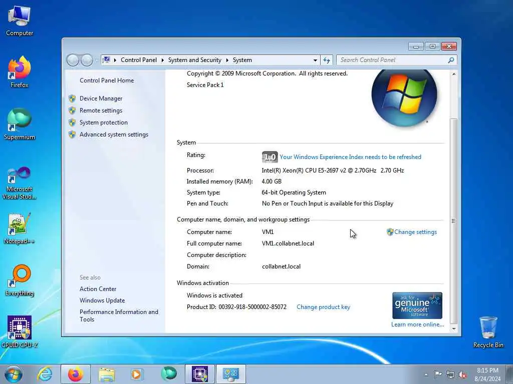Click Windows Experience Index refresh link
513x384 pixels.
click(350, 157)
